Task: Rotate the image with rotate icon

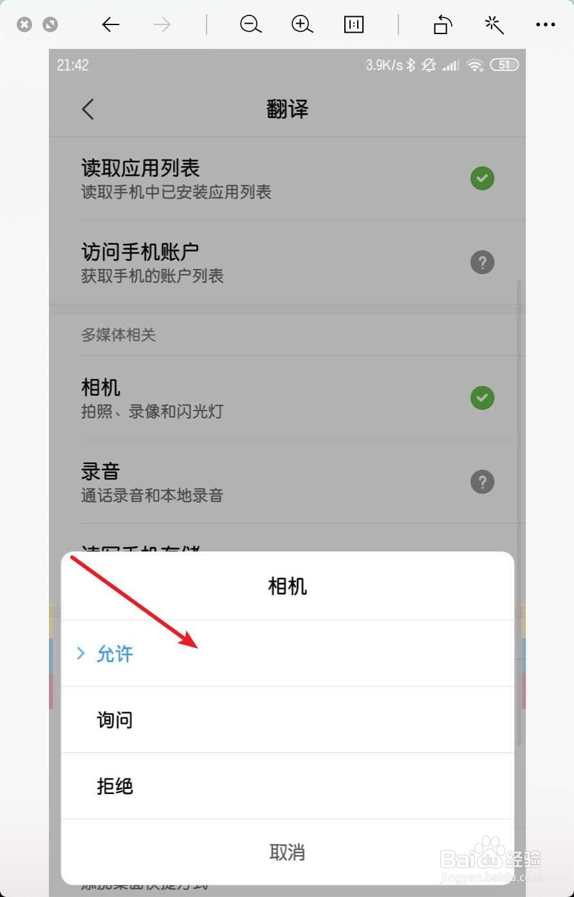Action: [443, 24]
